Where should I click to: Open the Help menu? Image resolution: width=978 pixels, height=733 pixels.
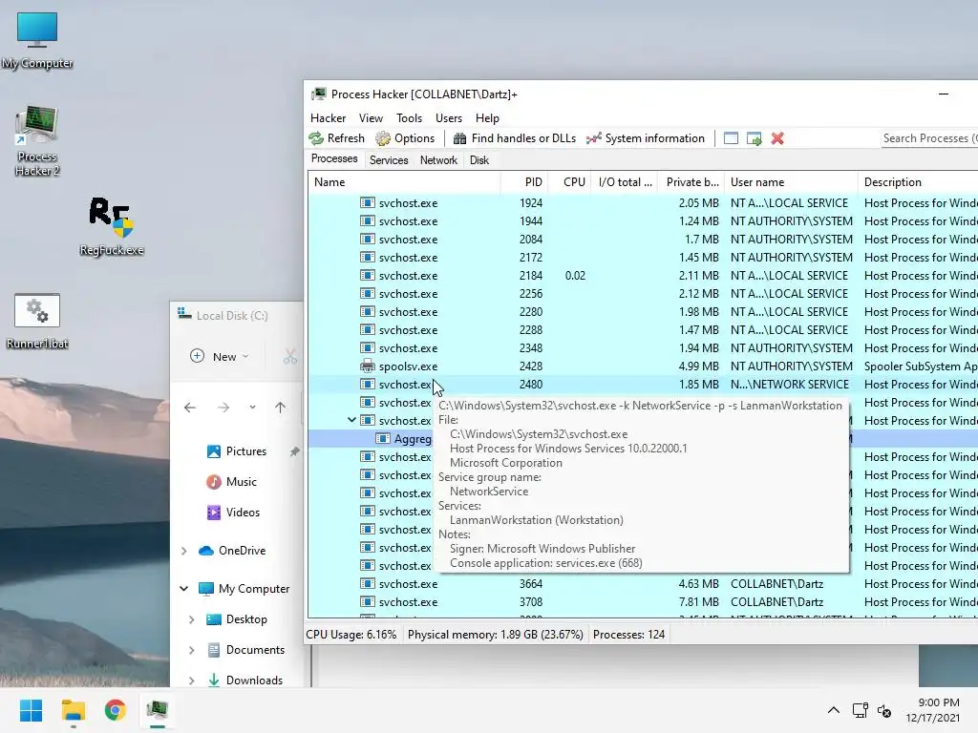point(487,117)
